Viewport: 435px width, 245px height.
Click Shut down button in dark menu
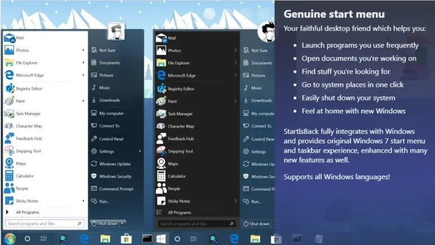pyautogui.click(x=257, y=223)
